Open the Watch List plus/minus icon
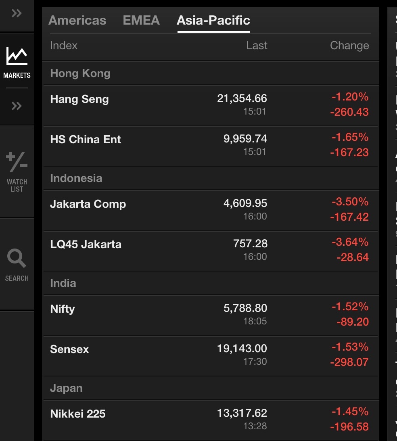 [x=17, y=161]
